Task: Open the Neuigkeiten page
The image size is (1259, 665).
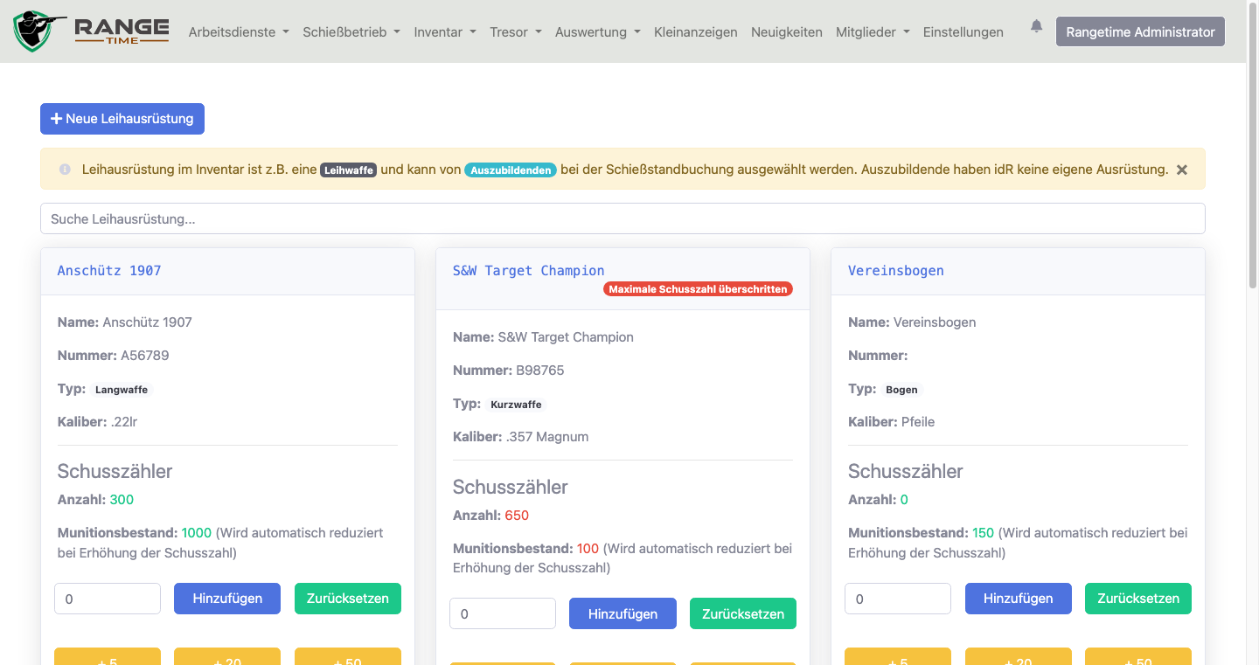Action: pos(786,31)
